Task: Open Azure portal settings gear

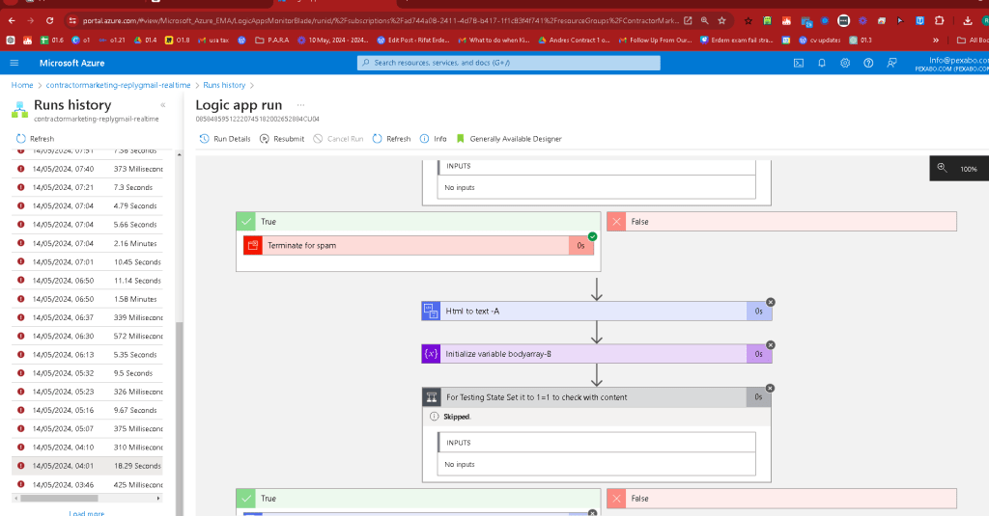Action: pyautogui.click(x=845, y=63)
